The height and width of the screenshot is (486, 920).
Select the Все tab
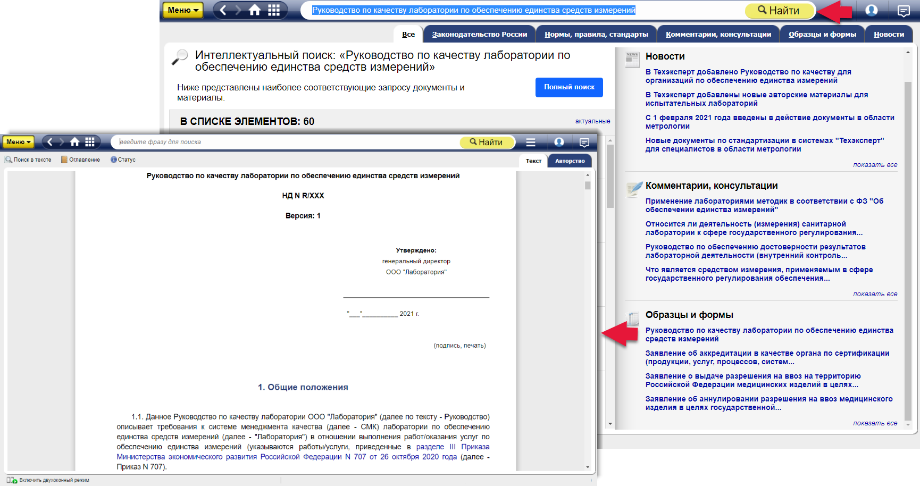(x=408, y=34)
